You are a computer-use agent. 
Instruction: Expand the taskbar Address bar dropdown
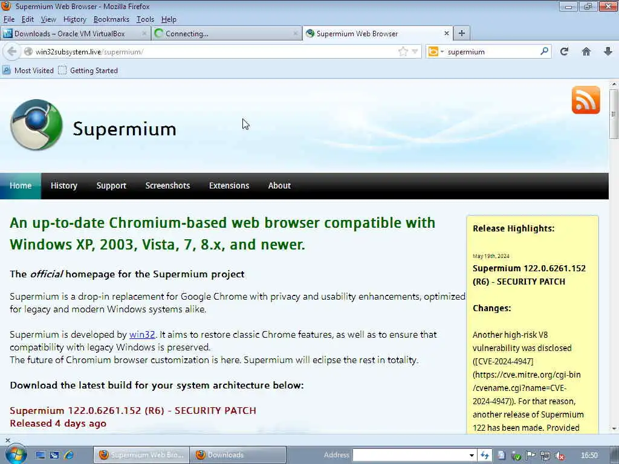pyautogui.click(x=472, y=456)
